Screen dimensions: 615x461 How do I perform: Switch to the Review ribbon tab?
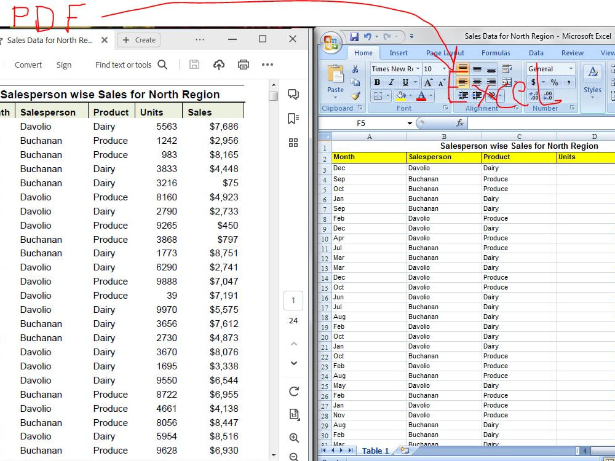(x=572, y=53)
